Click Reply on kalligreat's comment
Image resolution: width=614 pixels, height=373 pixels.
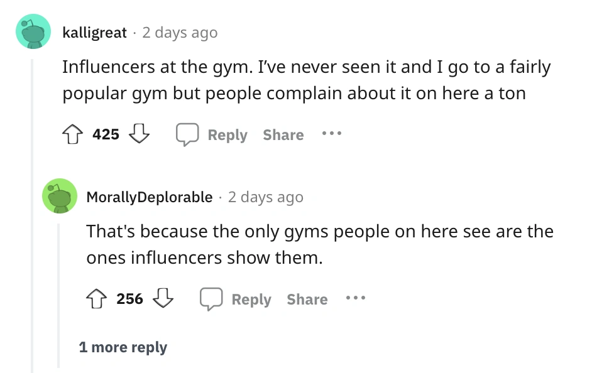click(228, 134)
